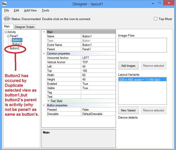
Task: Change Vertical Anchor value TOP
Action: [x=98, y=62]
